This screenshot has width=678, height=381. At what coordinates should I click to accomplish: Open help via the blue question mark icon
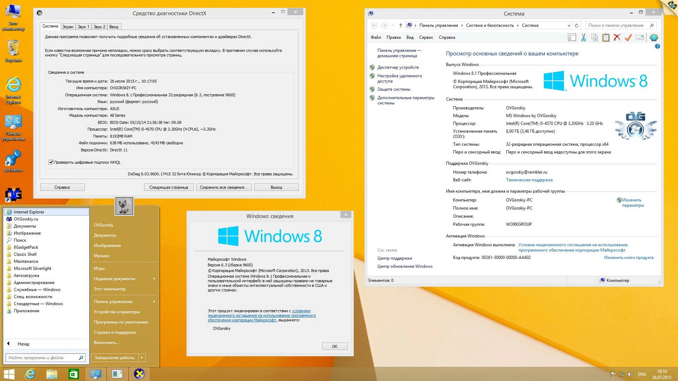pos(657,46)
